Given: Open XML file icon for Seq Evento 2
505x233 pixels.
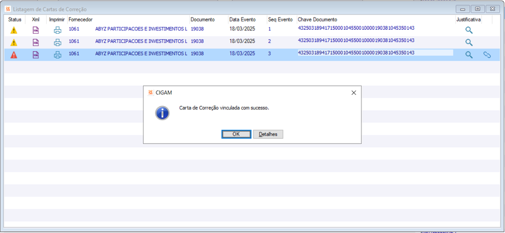Looking at the screenshot, I should pyautogui.click(x=36, y=43).
